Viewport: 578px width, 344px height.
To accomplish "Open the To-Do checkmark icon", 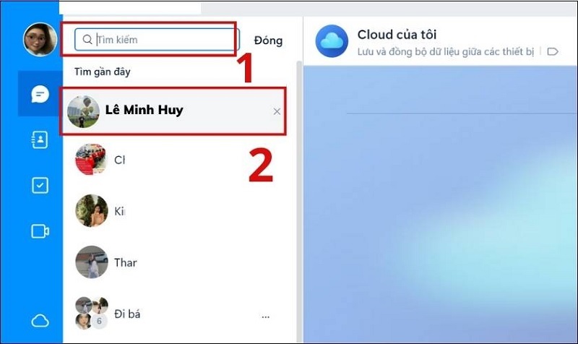I will pos(40,186).
